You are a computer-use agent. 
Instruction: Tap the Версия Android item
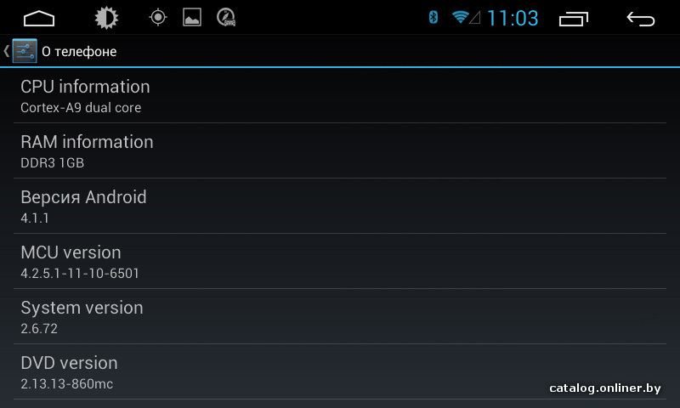[340, 206]
